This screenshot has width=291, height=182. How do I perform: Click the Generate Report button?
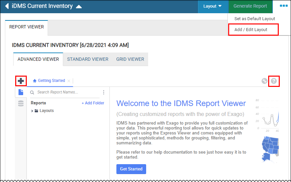click(x=250, y=6)
